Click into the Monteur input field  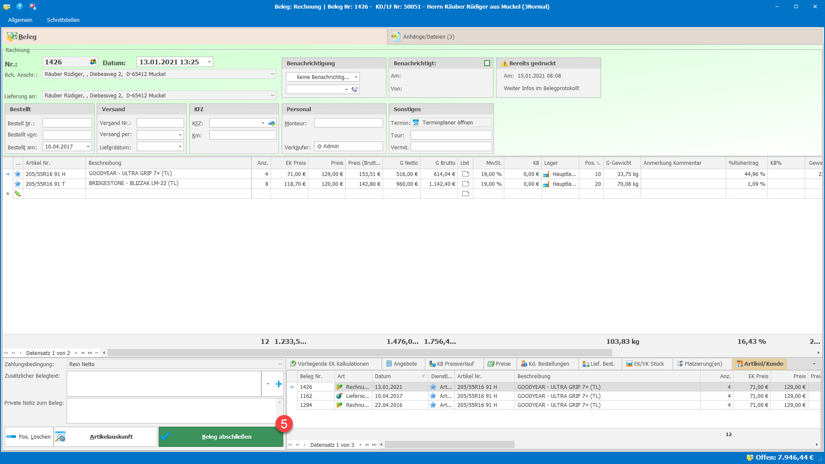click(x=348, y=123)
